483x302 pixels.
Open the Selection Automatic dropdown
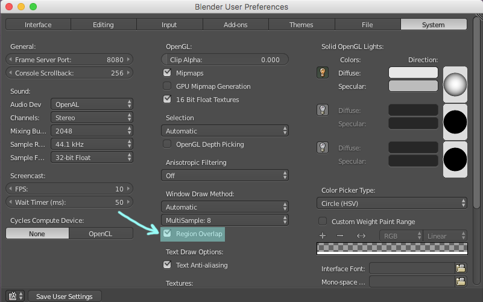point(225,131)
